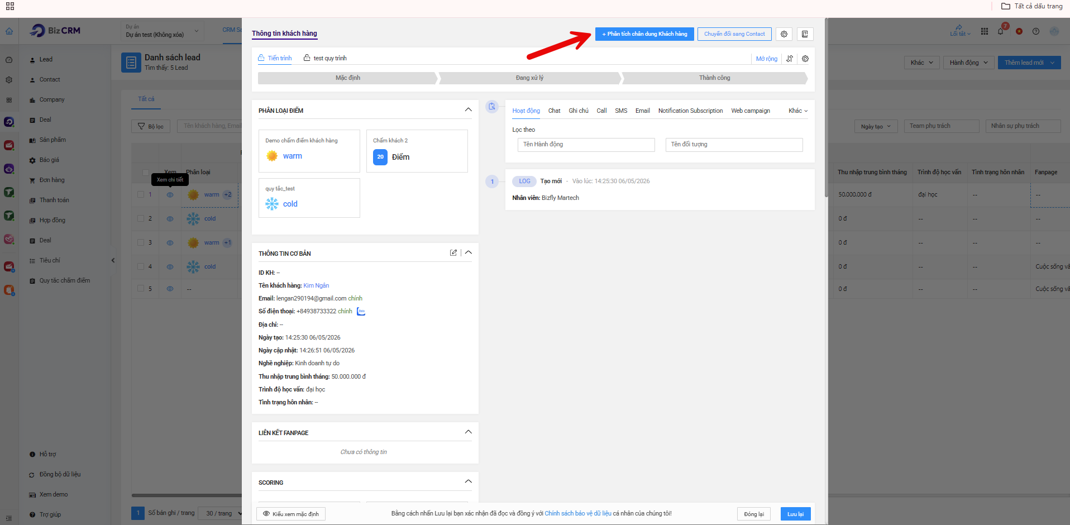Open the Thêm lead mới dropdown
This screenshot has height=525, width=1070.
pos(1029,63)
